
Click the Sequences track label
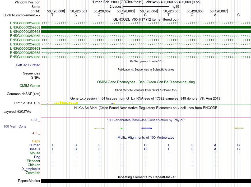click(31, 73)
